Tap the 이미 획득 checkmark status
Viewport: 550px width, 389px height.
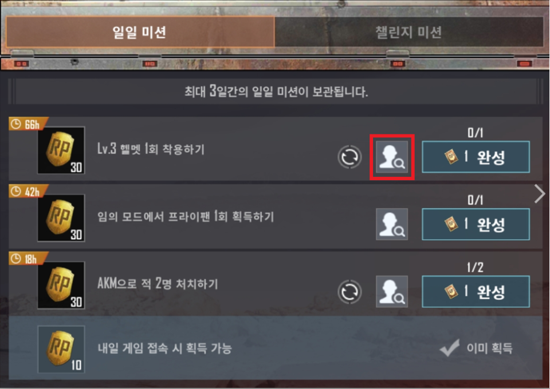(476, 348)
